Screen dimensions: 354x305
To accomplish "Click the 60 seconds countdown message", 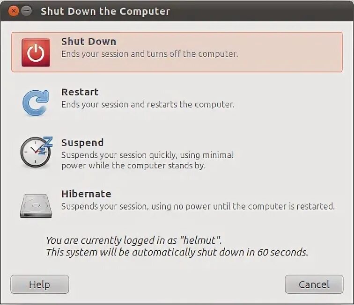I will (x=177, y=252).
